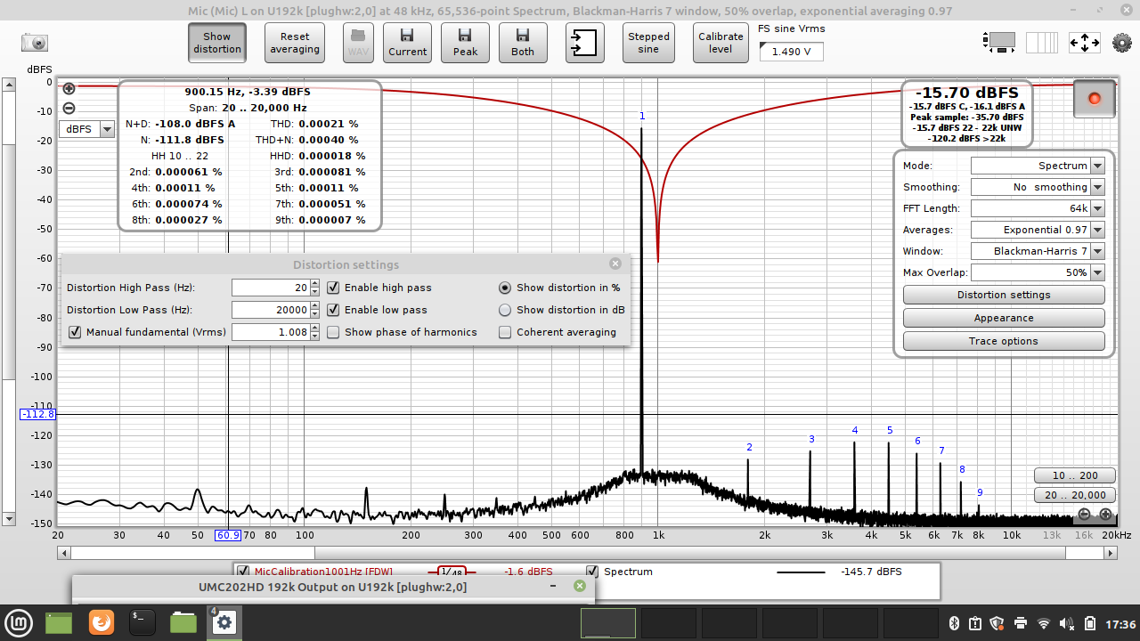Close the Distortion settings panel

coord(615,264)
